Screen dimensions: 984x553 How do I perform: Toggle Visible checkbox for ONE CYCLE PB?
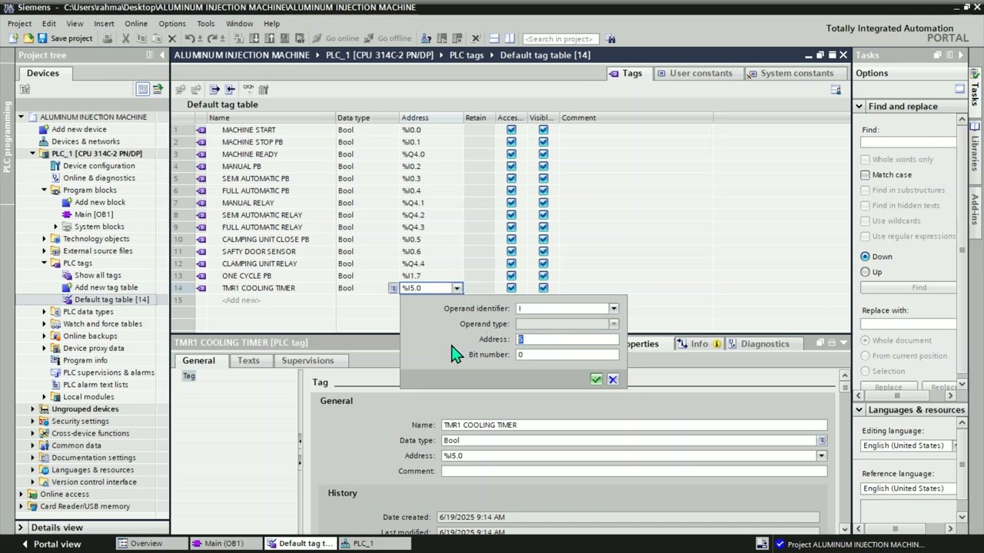[x=544, y=276]
